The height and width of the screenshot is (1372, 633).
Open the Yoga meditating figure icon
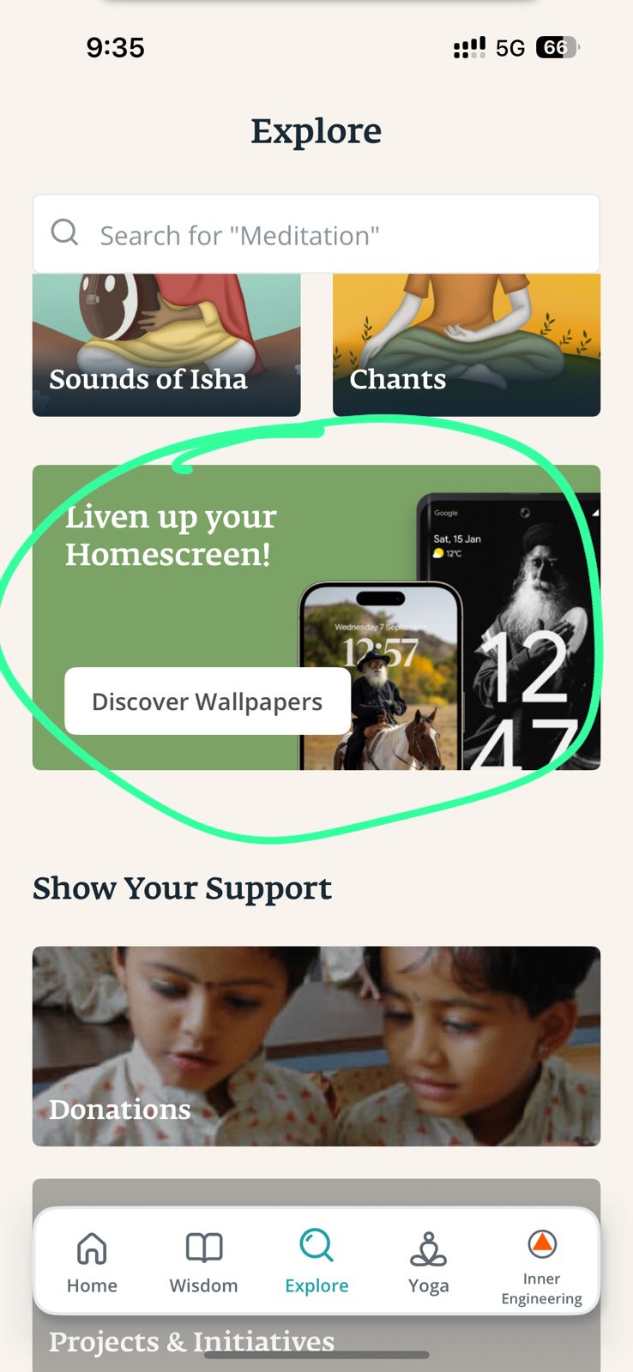point(428,1249)
